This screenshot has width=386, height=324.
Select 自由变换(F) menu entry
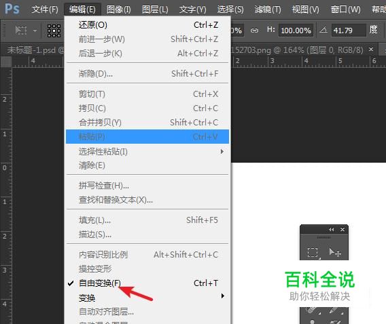pos(147,283)
